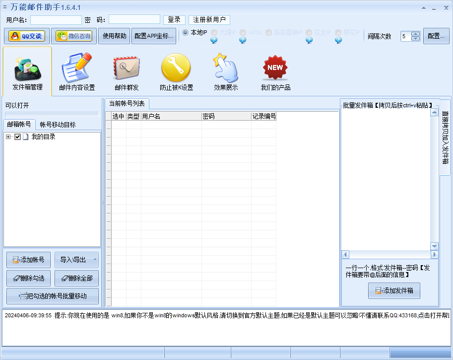Increase 间隔次数 with the up arrow
The height and width of the screenshot is (360, 453).
[416, 33]
